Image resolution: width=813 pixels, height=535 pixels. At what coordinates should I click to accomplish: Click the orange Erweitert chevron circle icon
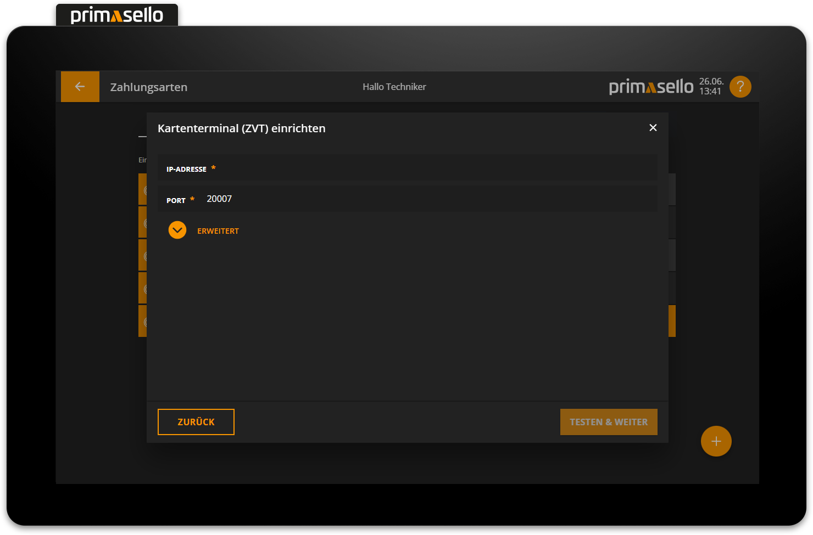click(177, 230)
